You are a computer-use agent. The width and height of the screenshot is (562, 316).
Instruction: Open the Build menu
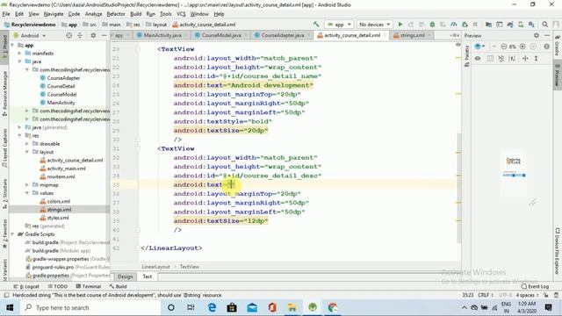(135, 14)
